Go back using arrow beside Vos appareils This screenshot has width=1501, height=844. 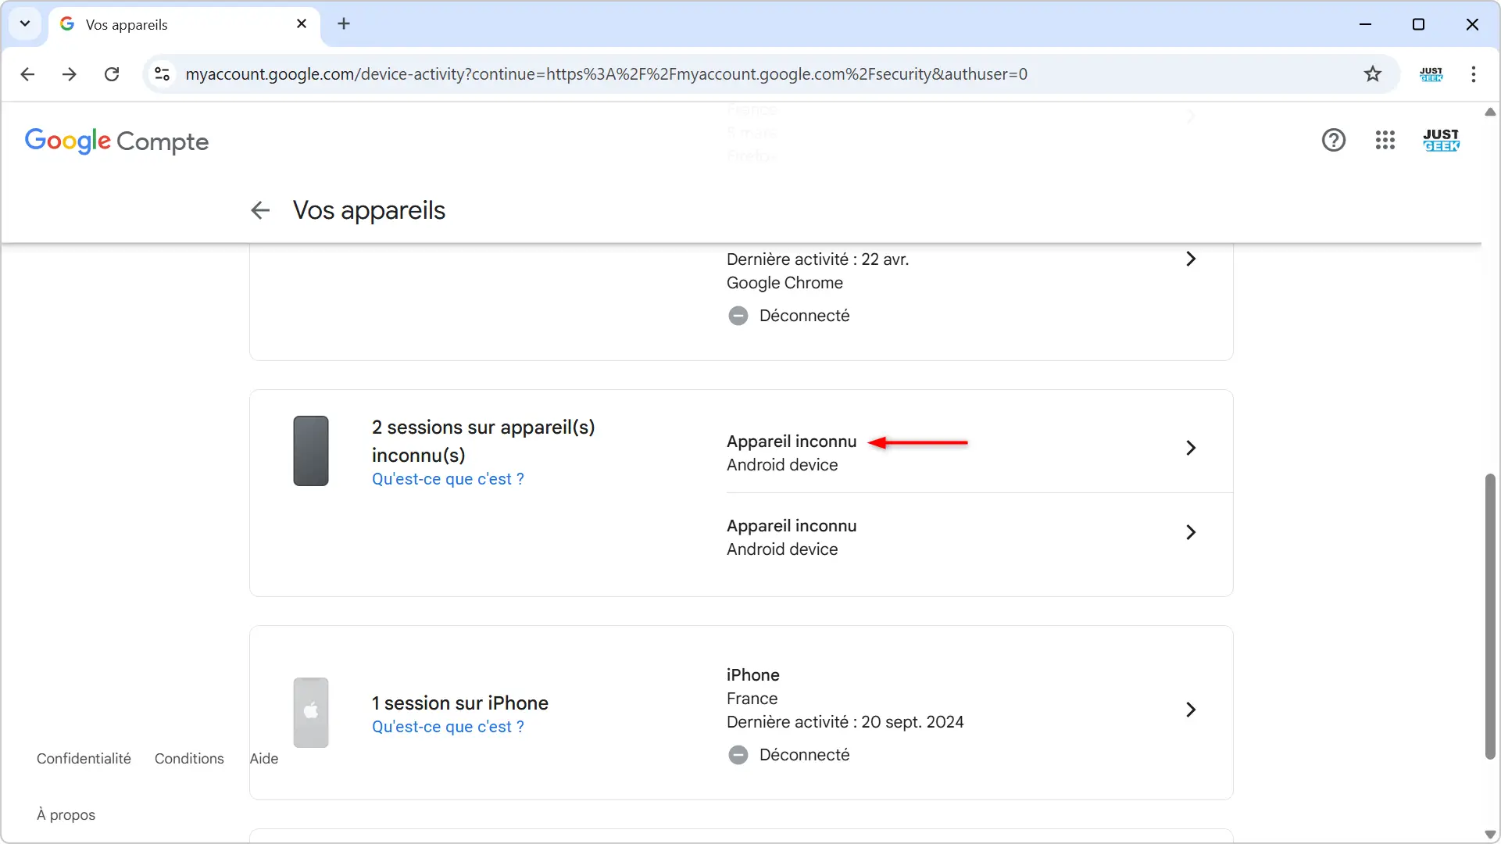pos(260,210)
